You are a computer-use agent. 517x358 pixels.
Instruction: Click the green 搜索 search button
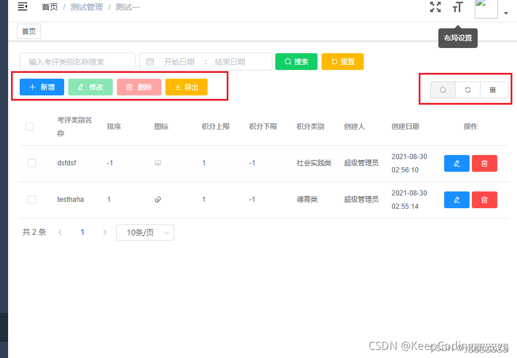[x=296, y=61]
